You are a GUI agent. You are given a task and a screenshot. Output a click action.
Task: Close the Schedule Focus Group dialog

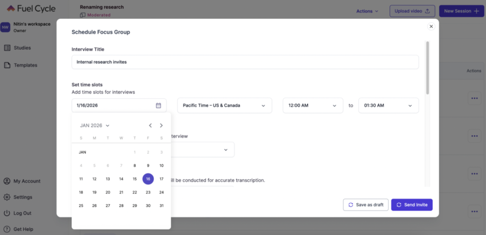tap(431, 26)
